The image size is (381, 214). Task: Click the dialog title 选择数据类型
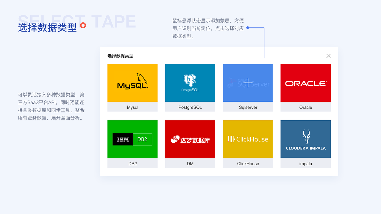pyautogui.click(x=120, y=56)
